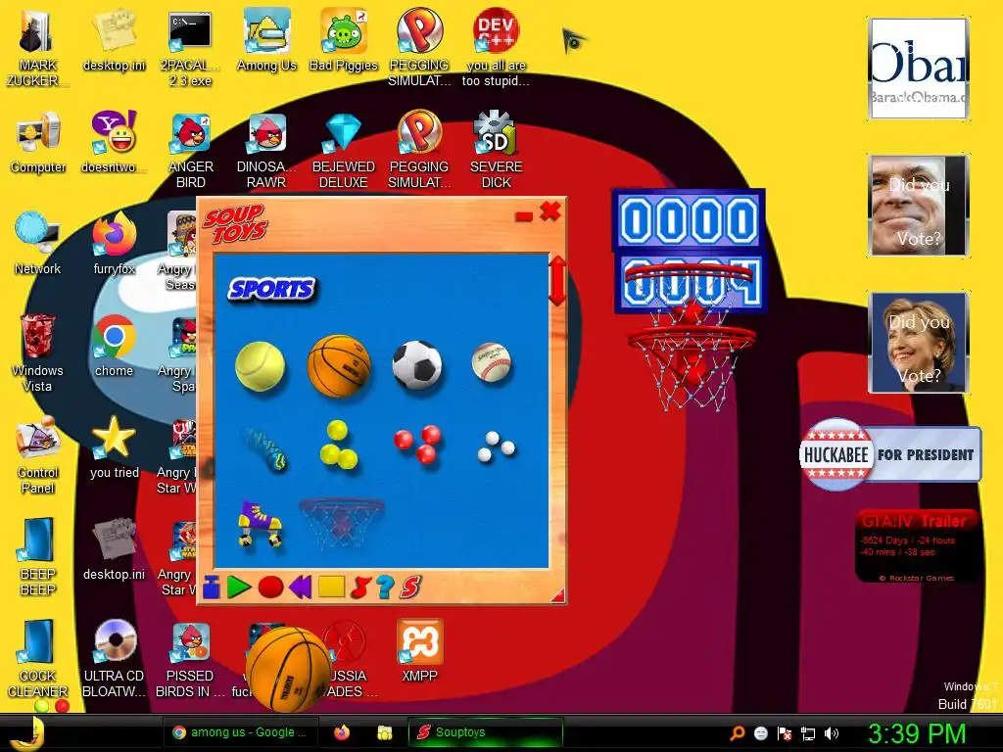Viewport: 1003px width, 752px height.
Task: Click the GTA:IV Trailer countdown gadget
Action: pyautogui.click(x=917, y=546)
